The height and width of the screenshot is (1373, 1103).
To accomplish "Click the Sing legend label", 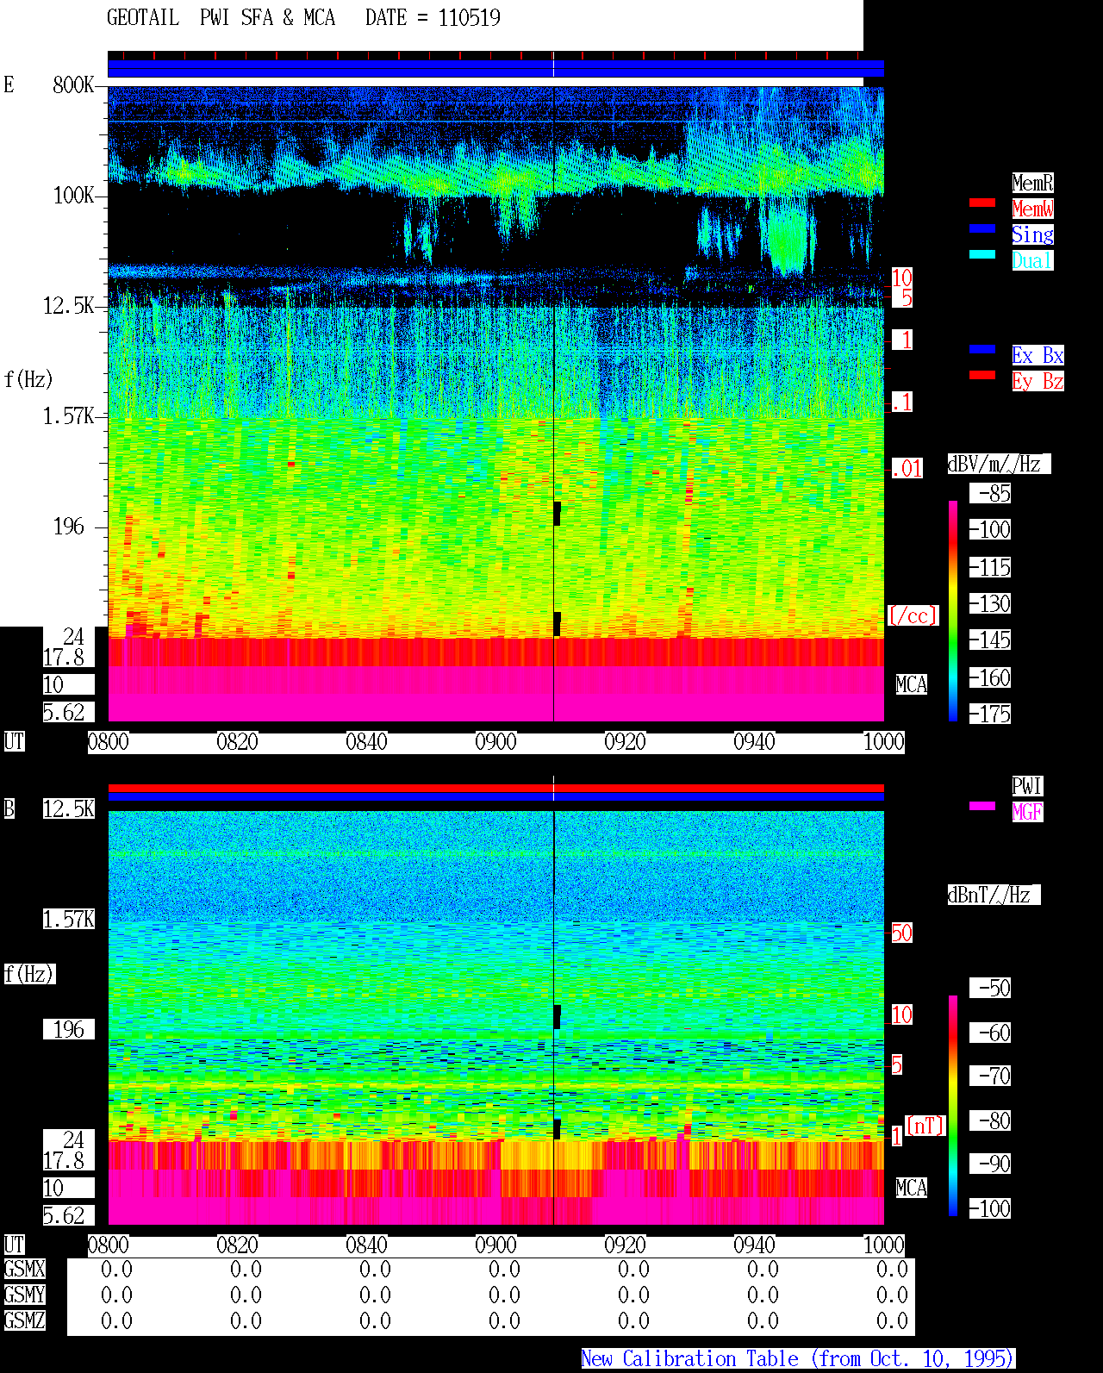I will tap(1032, 234).
